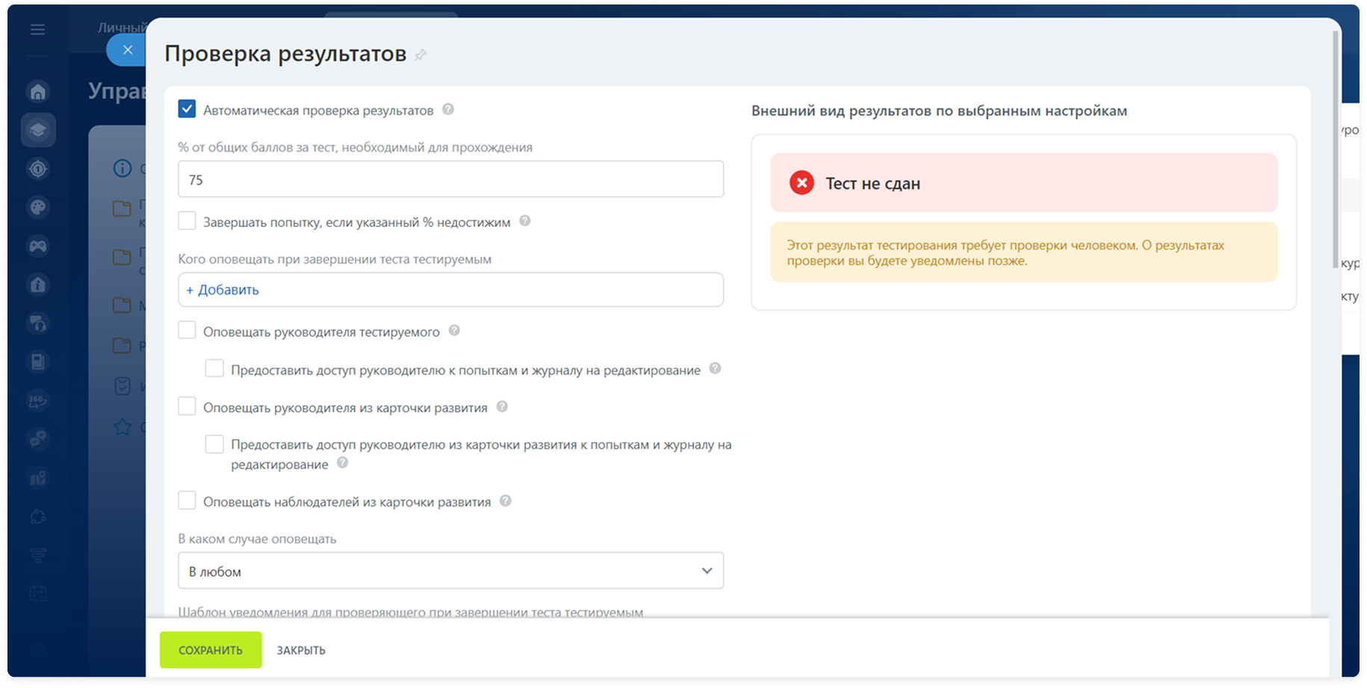Open headset support icon in sidebar
1367x688 pixels.
(x=38, y=323)
